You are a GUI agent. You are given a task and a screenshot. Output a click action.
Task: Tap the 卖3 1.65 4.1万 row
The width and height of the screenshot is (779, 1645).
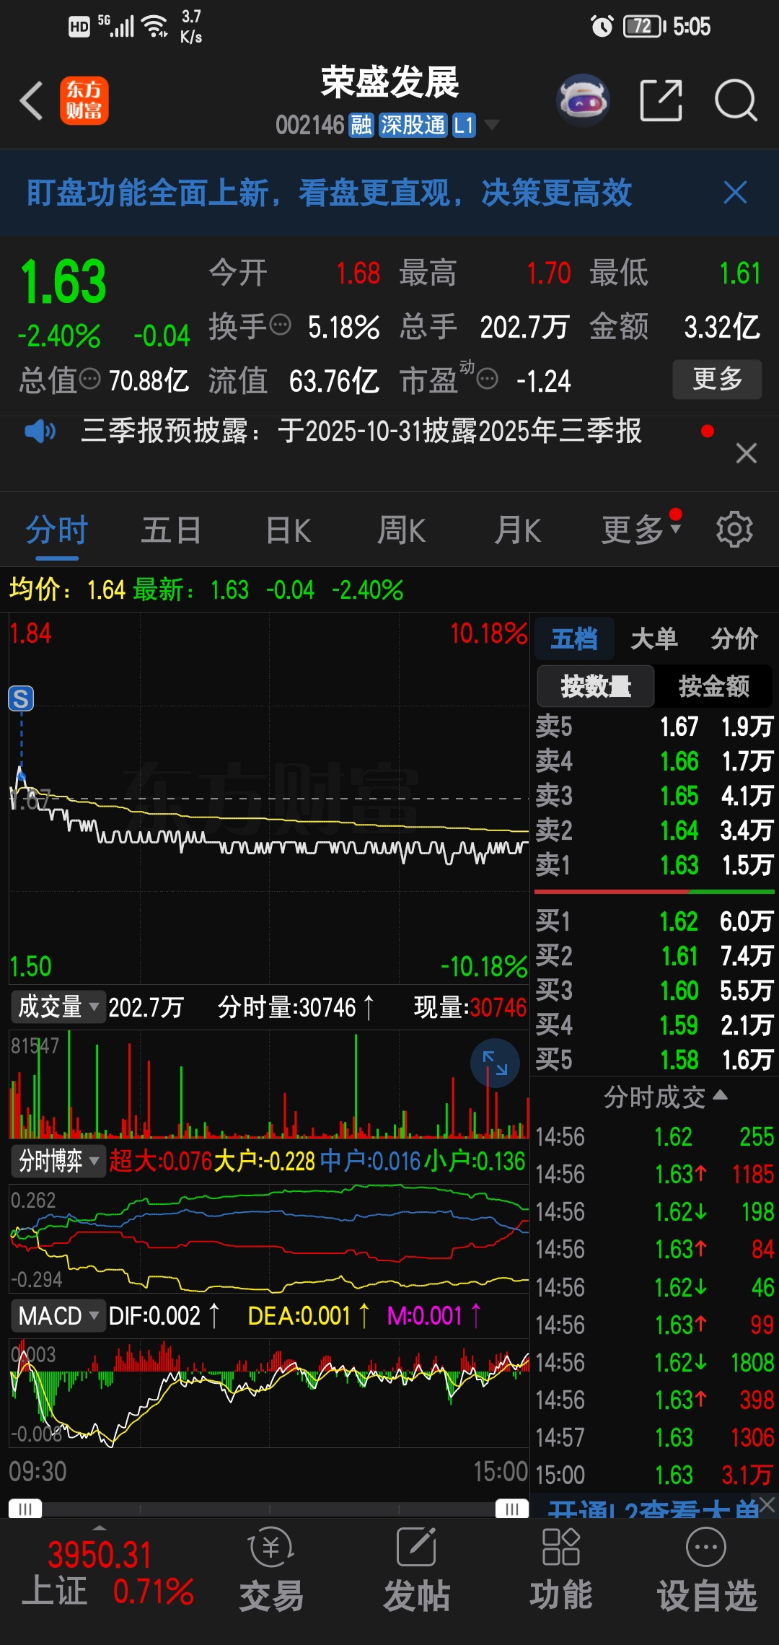pyautogui.click(x=654, y=796)
